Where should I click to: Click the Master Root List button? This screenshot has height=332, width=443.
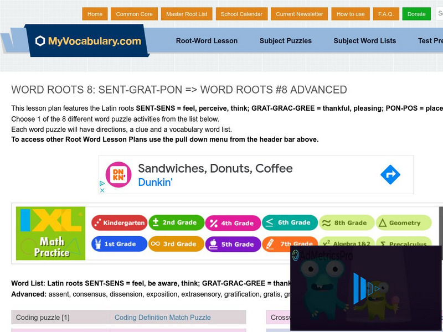coord(187,14)
